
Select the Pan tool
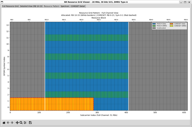(x=17, y=123)
